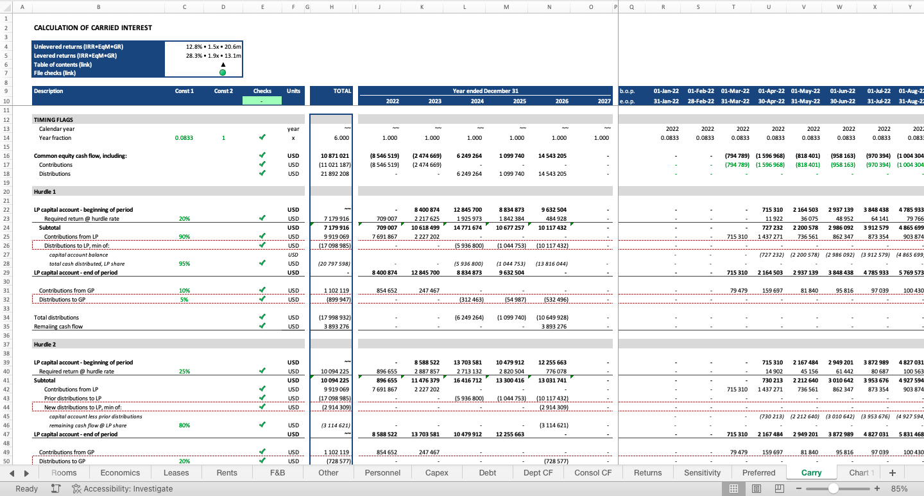Click check mark in Required return 25% row
This screenshot has width=924, height=496.
coord(262,371)
